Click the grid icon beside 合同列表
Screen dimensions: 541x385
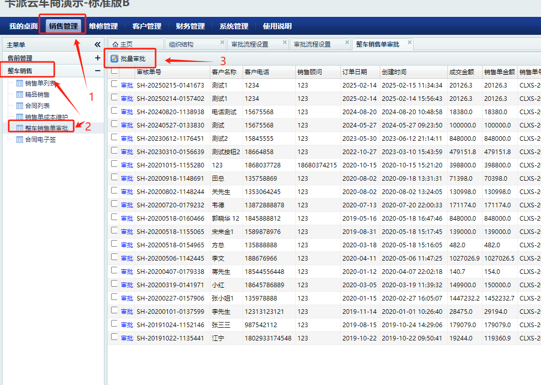20,105
